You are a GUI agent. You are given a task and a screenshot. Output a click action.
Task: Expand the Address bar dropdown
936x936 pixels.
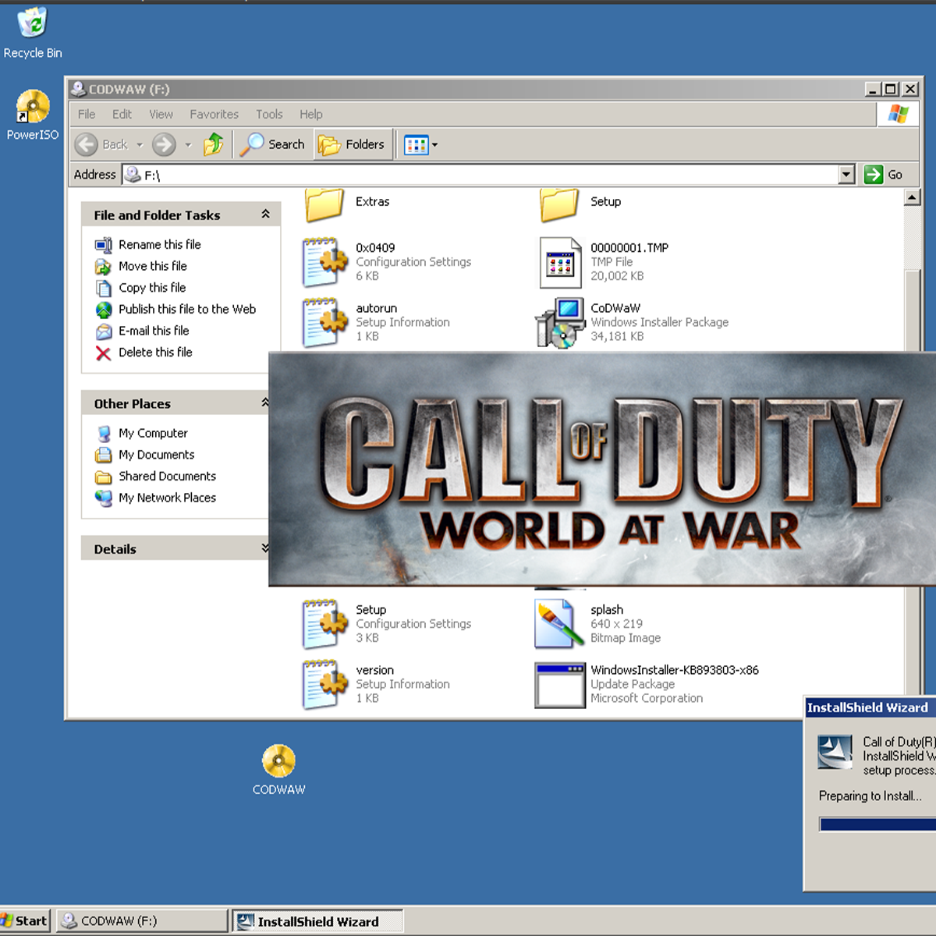846,175
